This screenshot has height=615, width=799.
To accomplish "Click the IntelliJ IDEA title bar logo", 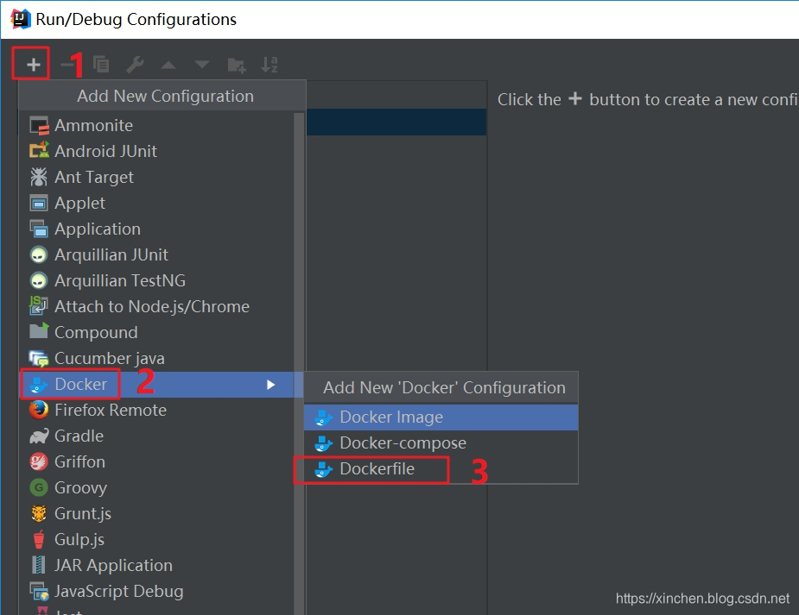I will (x=21, y=19).
